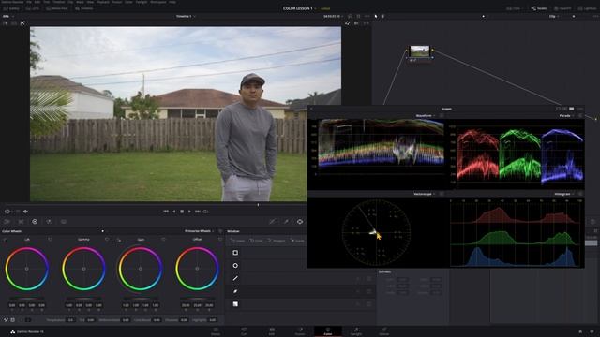This screenshot has height=337, width=600.
Task: Toggle the Nodes panel button
Action: (539, 8)
